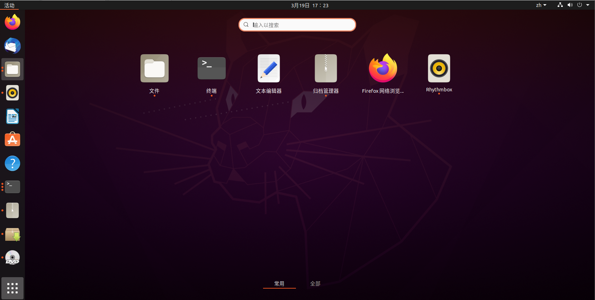Click the DVD disc icon in dock

pos(12,258)
